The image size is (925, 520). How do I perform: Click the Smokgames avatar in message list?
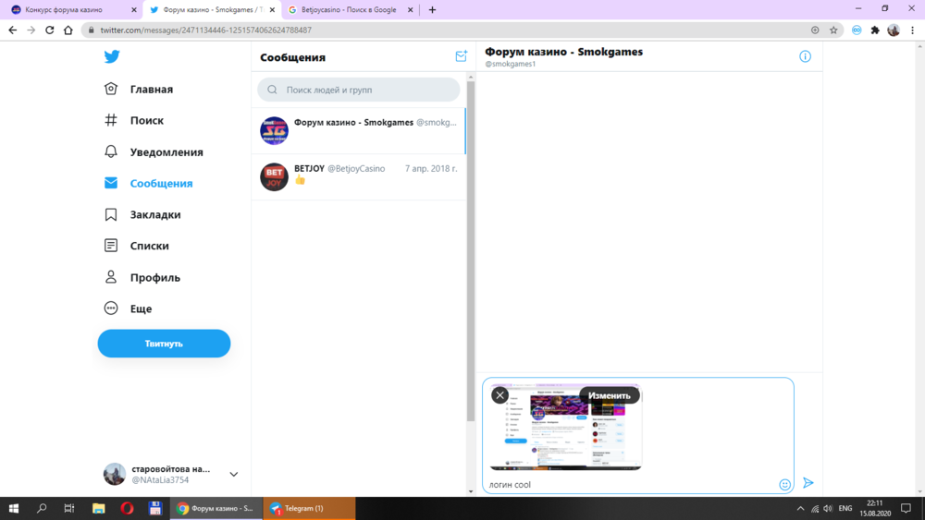point(274,131)
